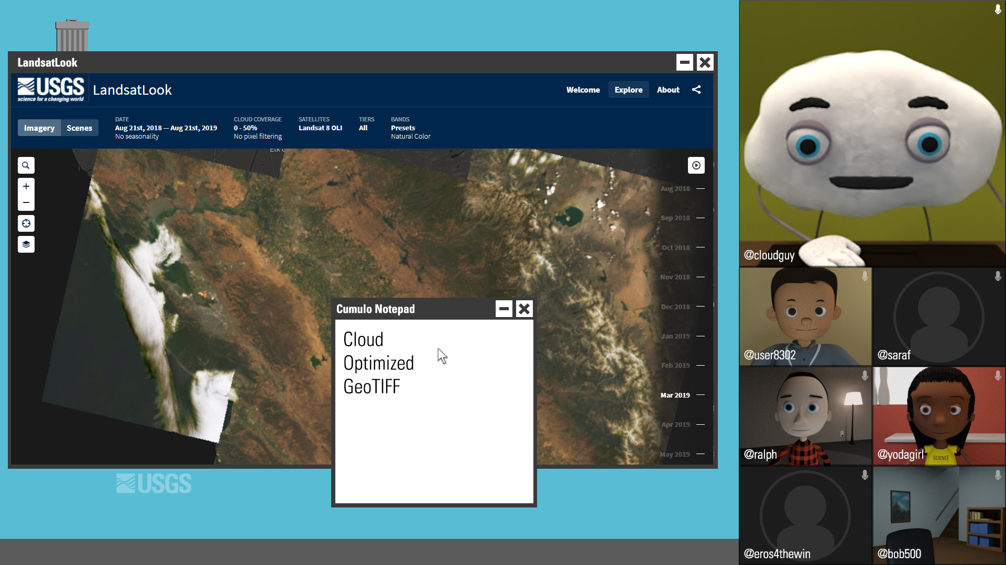
Task: Switch to Scenes view
Action: point(80,128)
